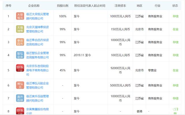Select 北京市 region in row 2
This screenshot has height=115, width=185.
pyautogui.click(x=139, y=29)
